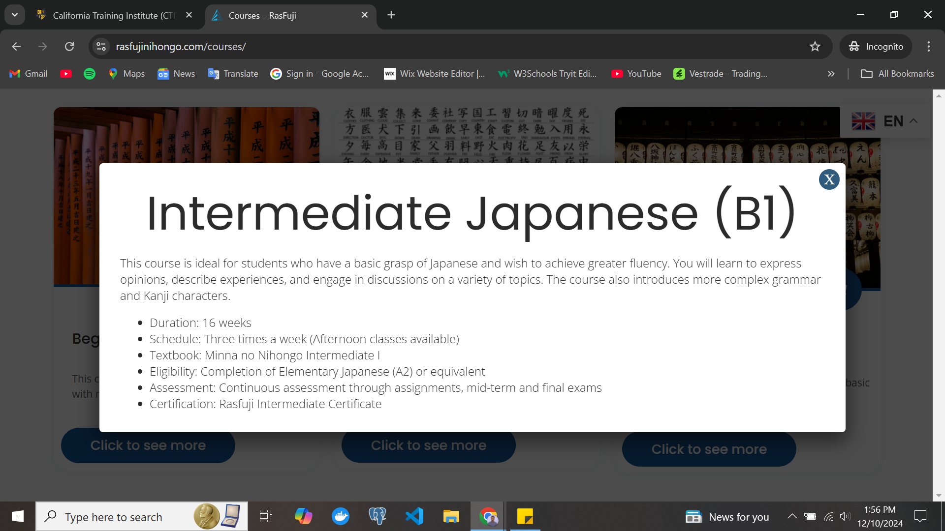Click the Incognito profile indicator
Image resolution: width=945 pixels, height=531 pixels.
point(876,46)
